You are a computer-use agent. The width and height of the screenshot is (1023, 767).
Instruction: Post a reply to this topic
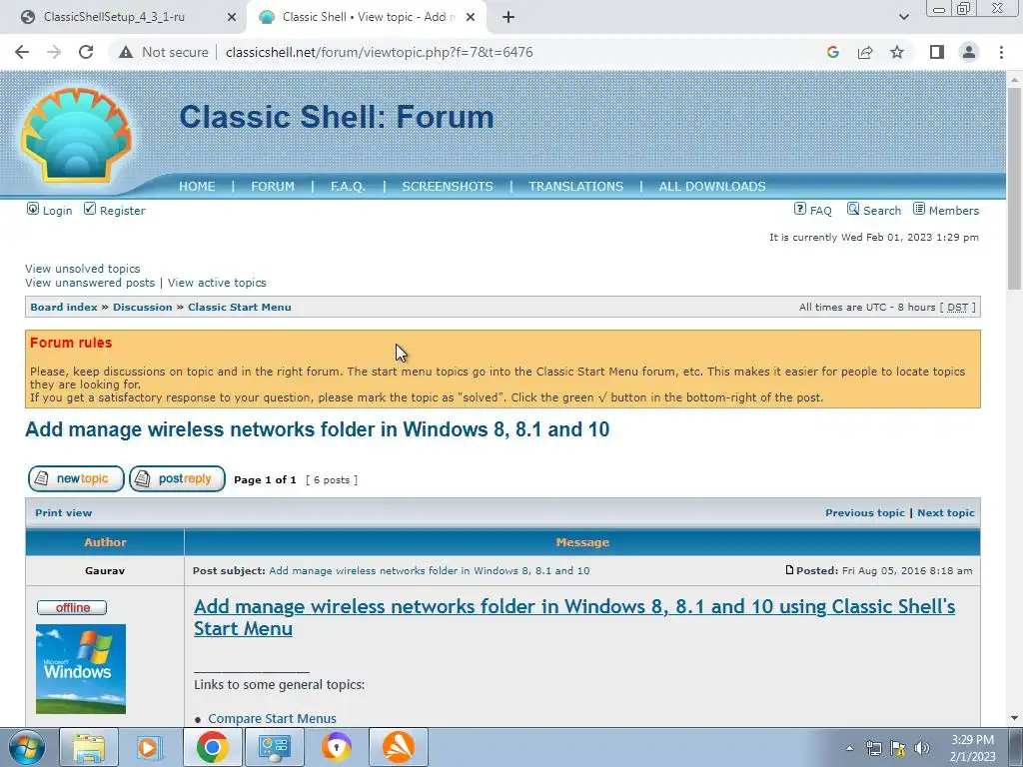click(178, 478)
